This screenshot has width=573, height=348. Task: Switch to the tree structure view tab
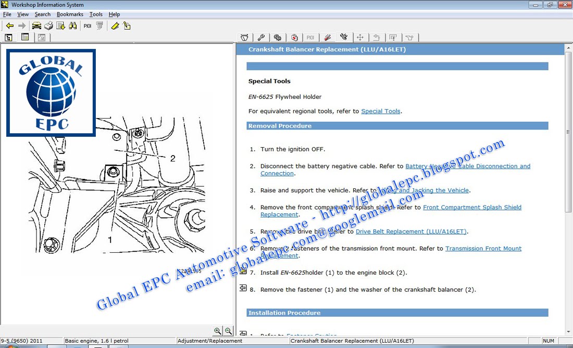pos(8,37)
